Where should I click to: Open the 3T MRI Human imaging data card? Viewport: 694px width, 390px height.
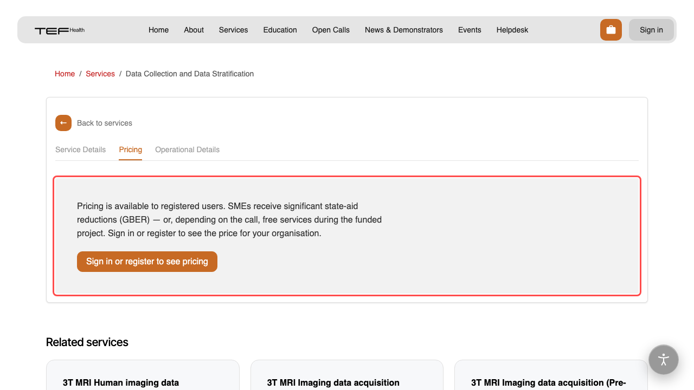click(143, 375)
